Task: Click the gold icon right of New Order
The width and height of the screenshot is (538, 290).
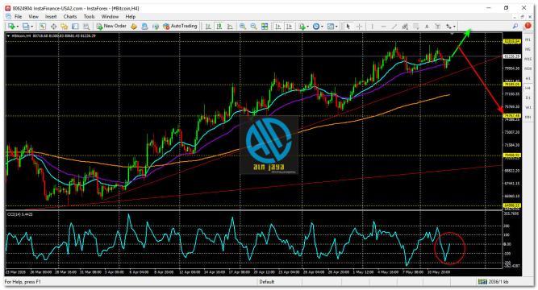Action: [134, 26]
